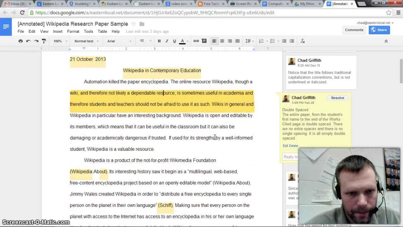Toggle underline formatting
The image size is (403, 227).
click(174, 41)
